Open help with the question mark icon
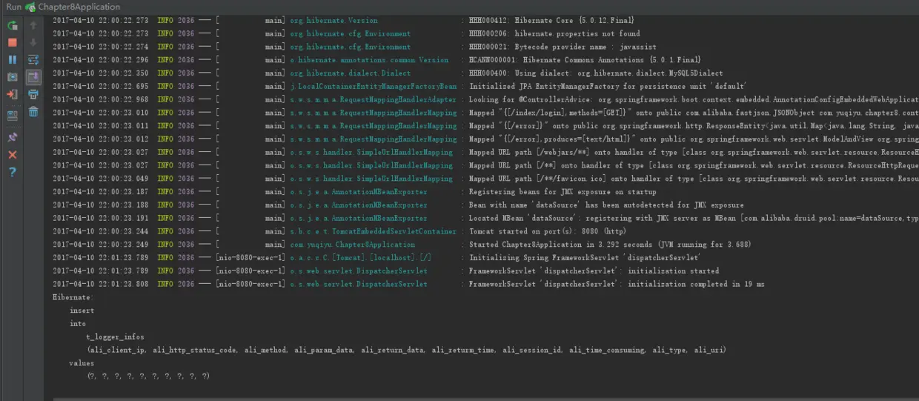The height and width of the screenshot is (401, 919). coord(13,172)
